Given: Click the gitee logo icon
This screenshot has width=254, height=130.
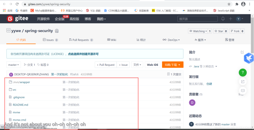Looking at the screenshot, I should coord(11,19).
